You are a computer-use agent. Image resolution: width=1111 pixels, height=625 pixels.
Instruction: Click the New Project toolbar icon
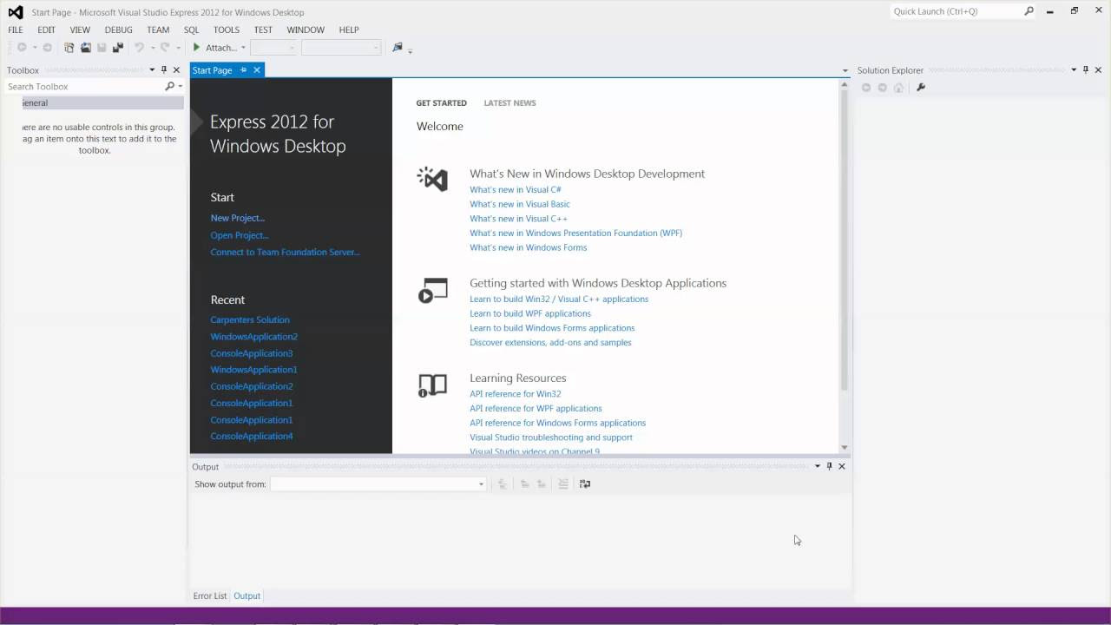point(69,48)
